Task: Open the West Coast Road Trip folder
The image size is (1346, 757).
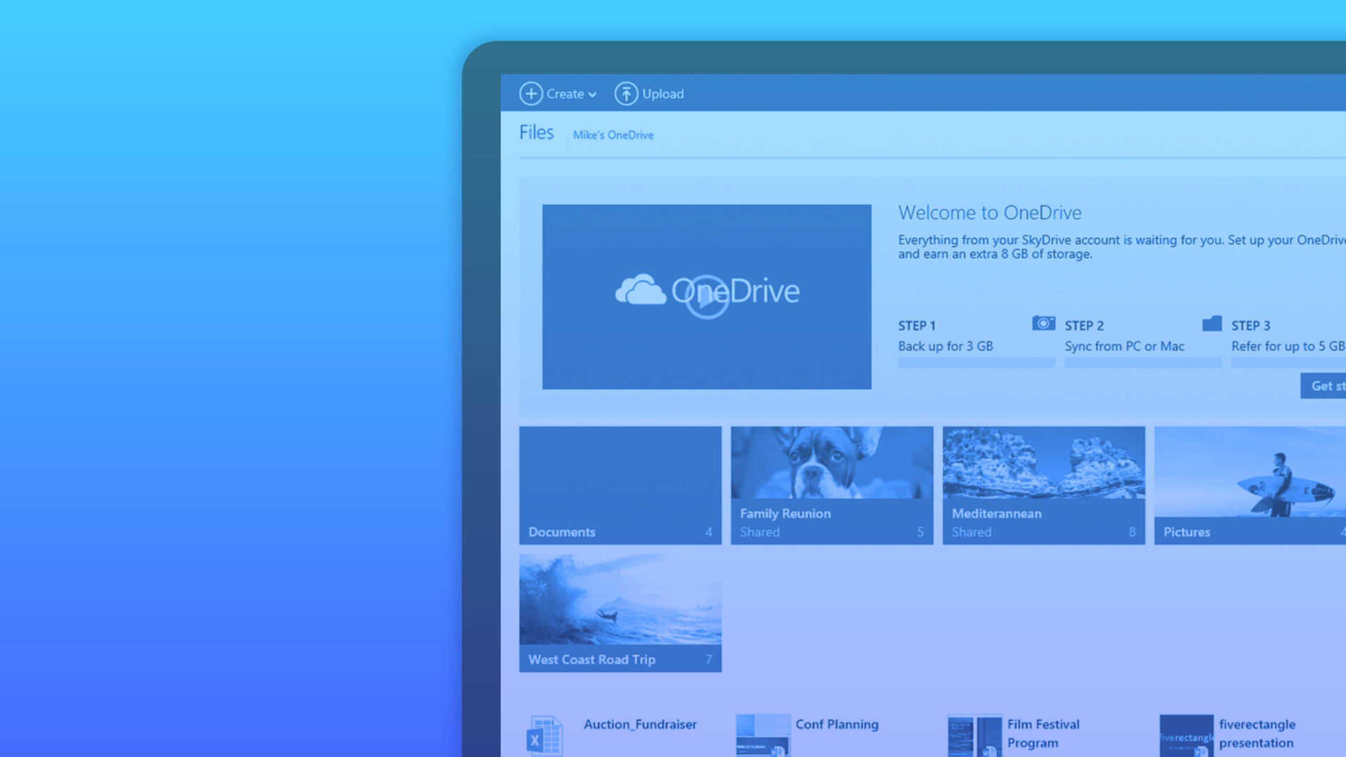Action: pyautogui.click(x=620, y=613)
